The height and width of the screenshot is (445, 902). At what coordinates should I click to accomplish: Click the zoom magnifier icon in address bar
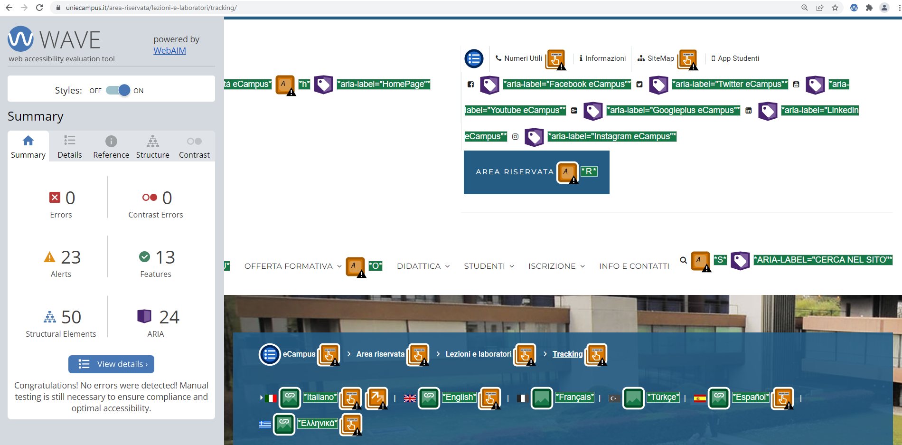click(805, 8)
